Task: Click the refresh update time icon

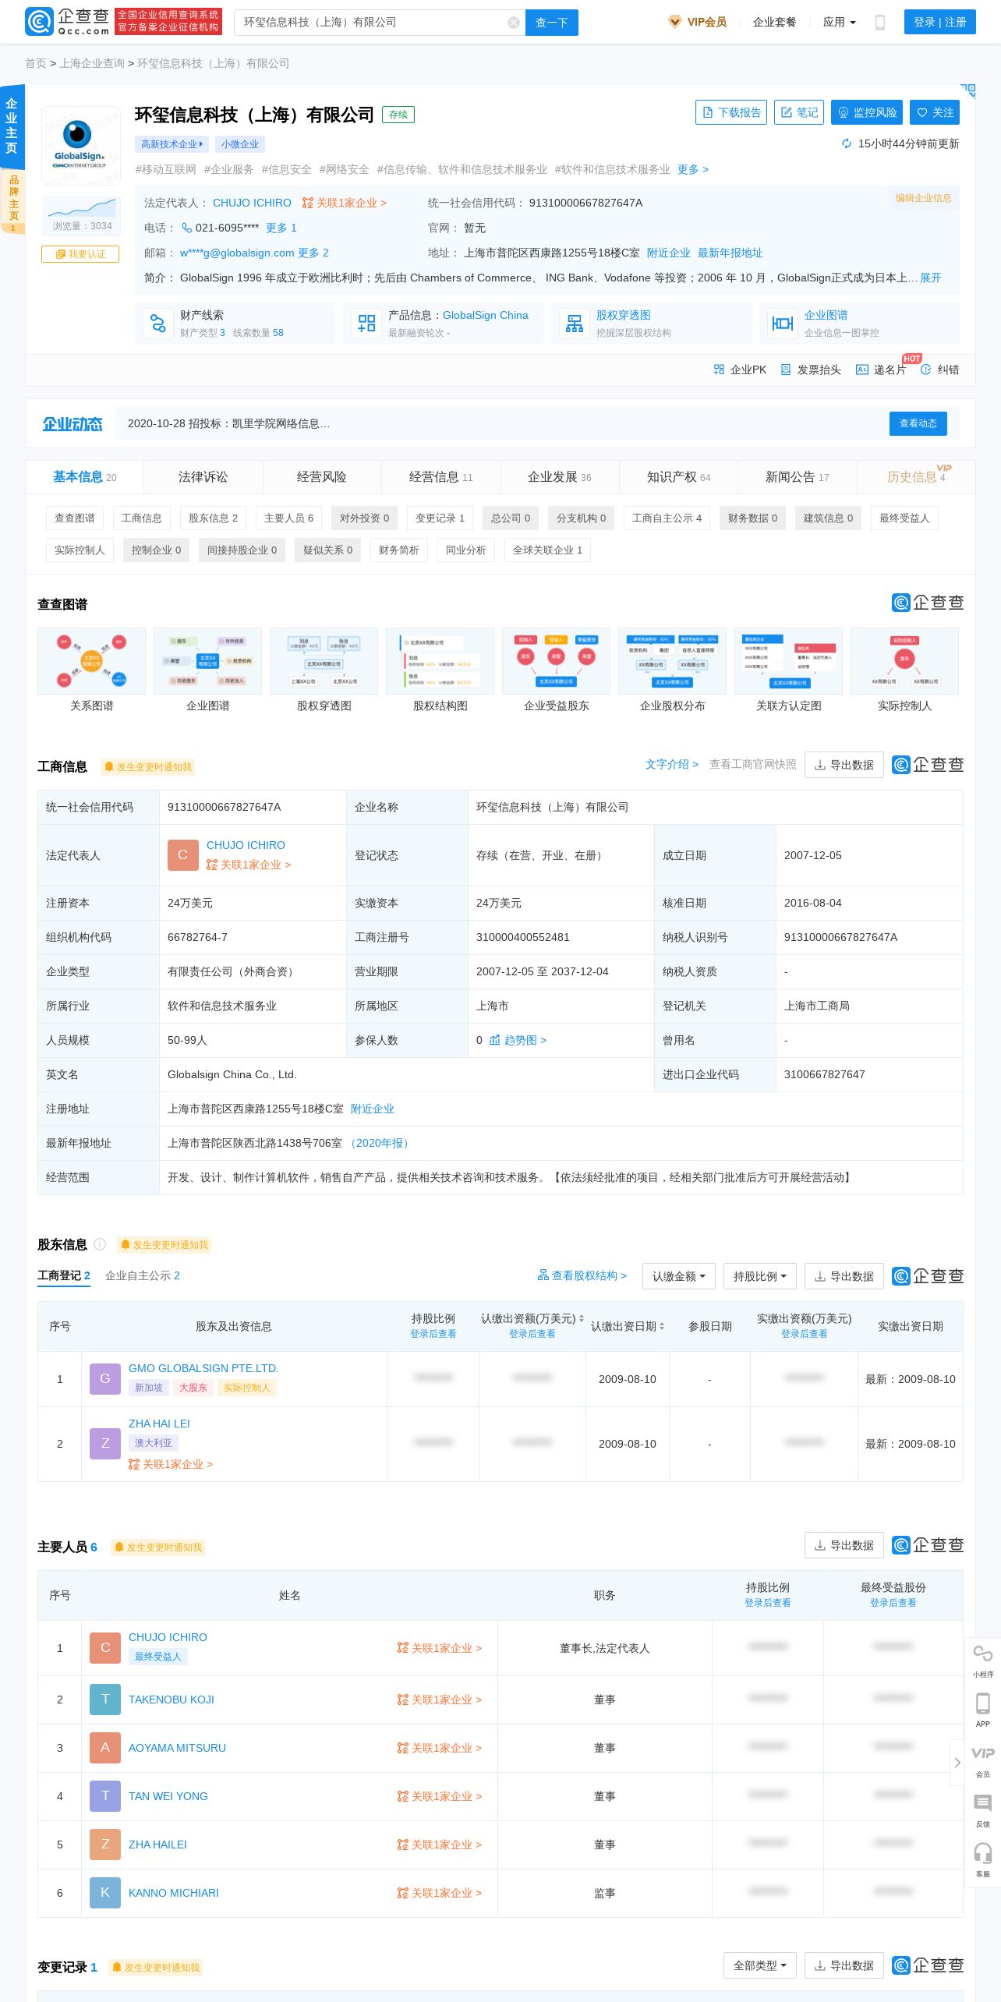Action: click(847, 143)
